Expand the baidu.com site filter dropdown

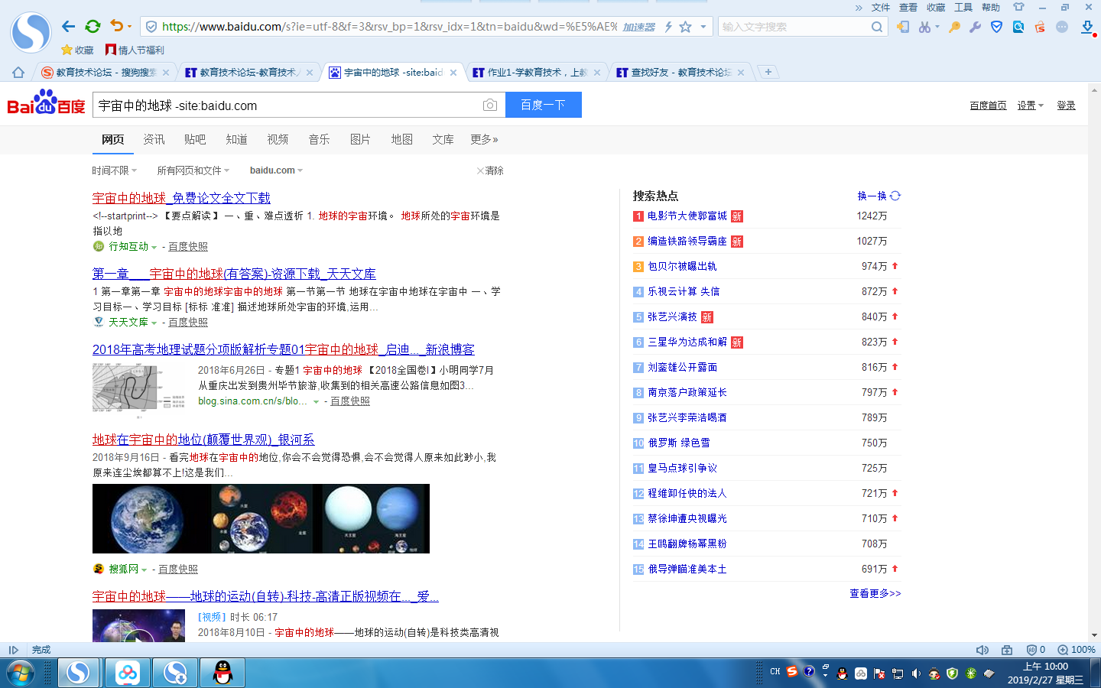[x=277, y=170]
